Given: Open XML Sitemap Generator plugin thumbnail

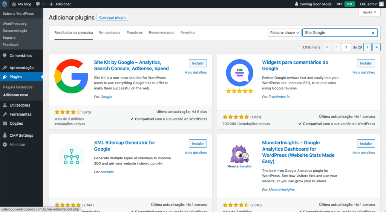Looking at the screenshot, I should (71, 156).
